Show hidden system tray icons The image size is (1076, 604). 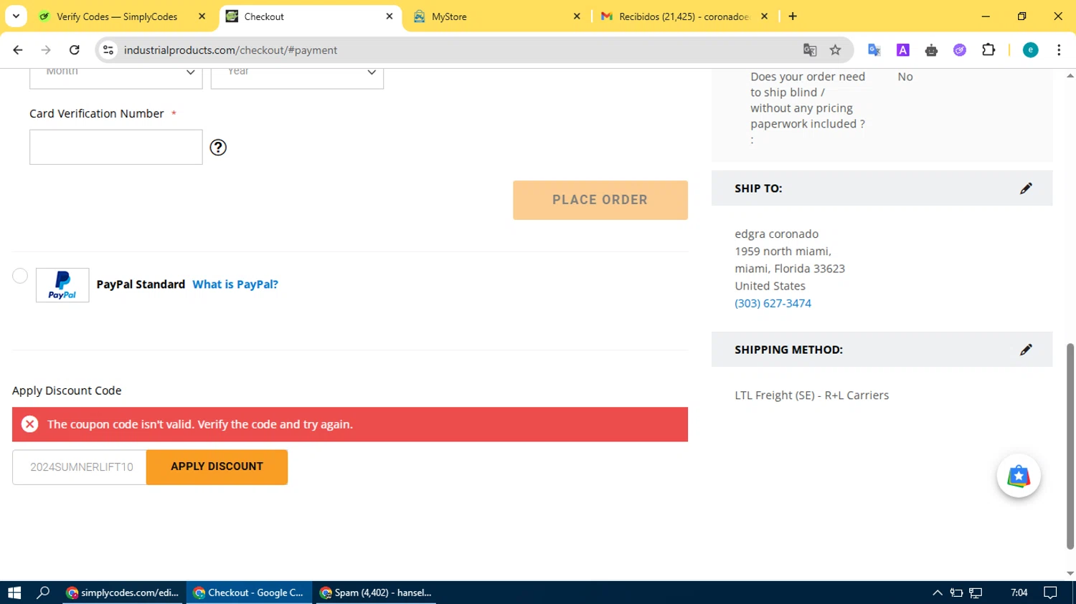(x=937, y=593)
